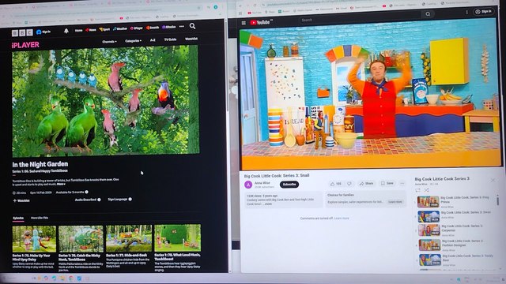Open the BBC search magnifier
Image resolution: width=506 pixels, height=284 pixels.
tap(192, 26)
